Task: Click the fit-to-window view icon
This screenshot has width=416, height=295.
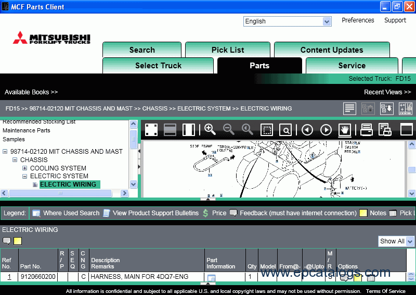Action: click(x=151, y=130)
